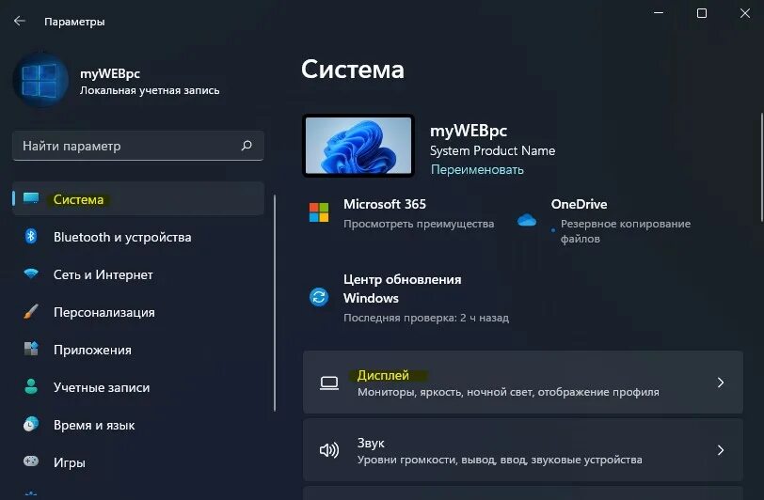Click the OneDrive cloud icon
This screenshot has height=500, width=764.
pyautogui.click(x=527, y=221)
